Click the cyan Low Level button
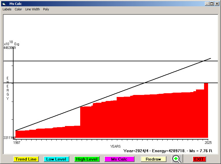 point(56,159)
